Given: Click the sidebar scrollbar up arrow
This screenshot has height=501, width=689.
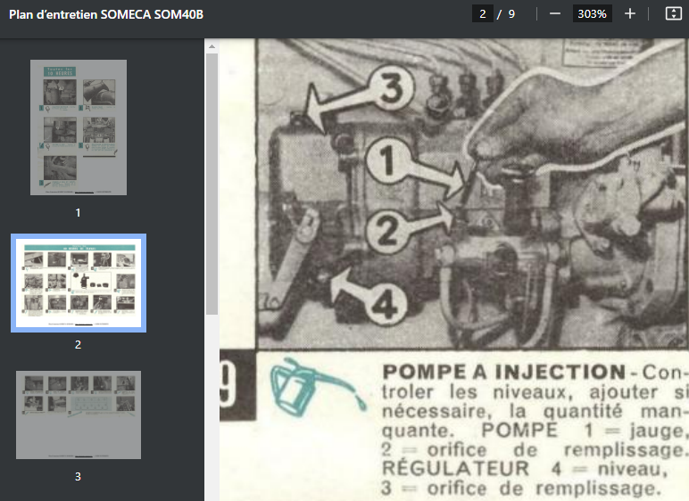Looking at the screenshot, I should coord(212,46).
